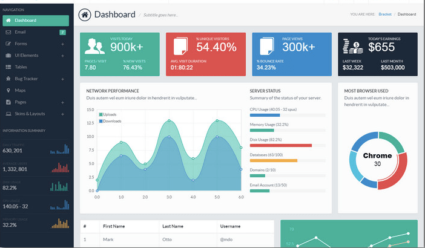Click the Average Users red sparkline chart
Image resolution: width=425 pixels, height=248 pixels.
coord(60,168)
